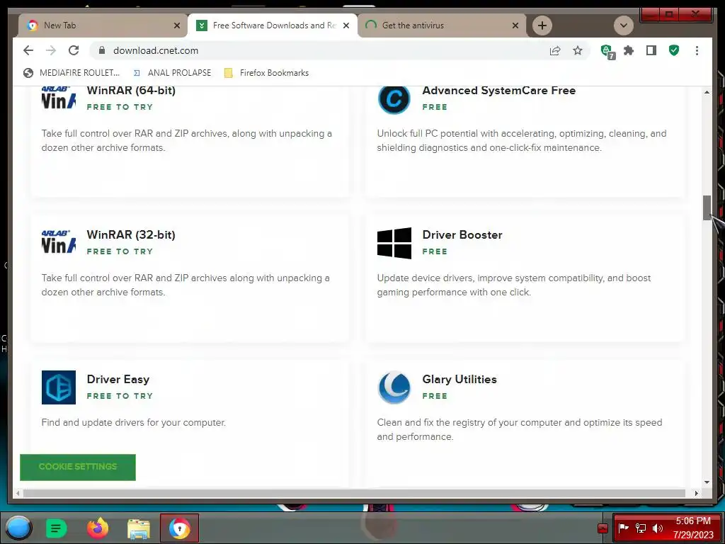The width and height of the screenshot is (725, 544).
Task: Open the Chrome three-dot menu
Action: pyautogui.click(x=697, y=50)
